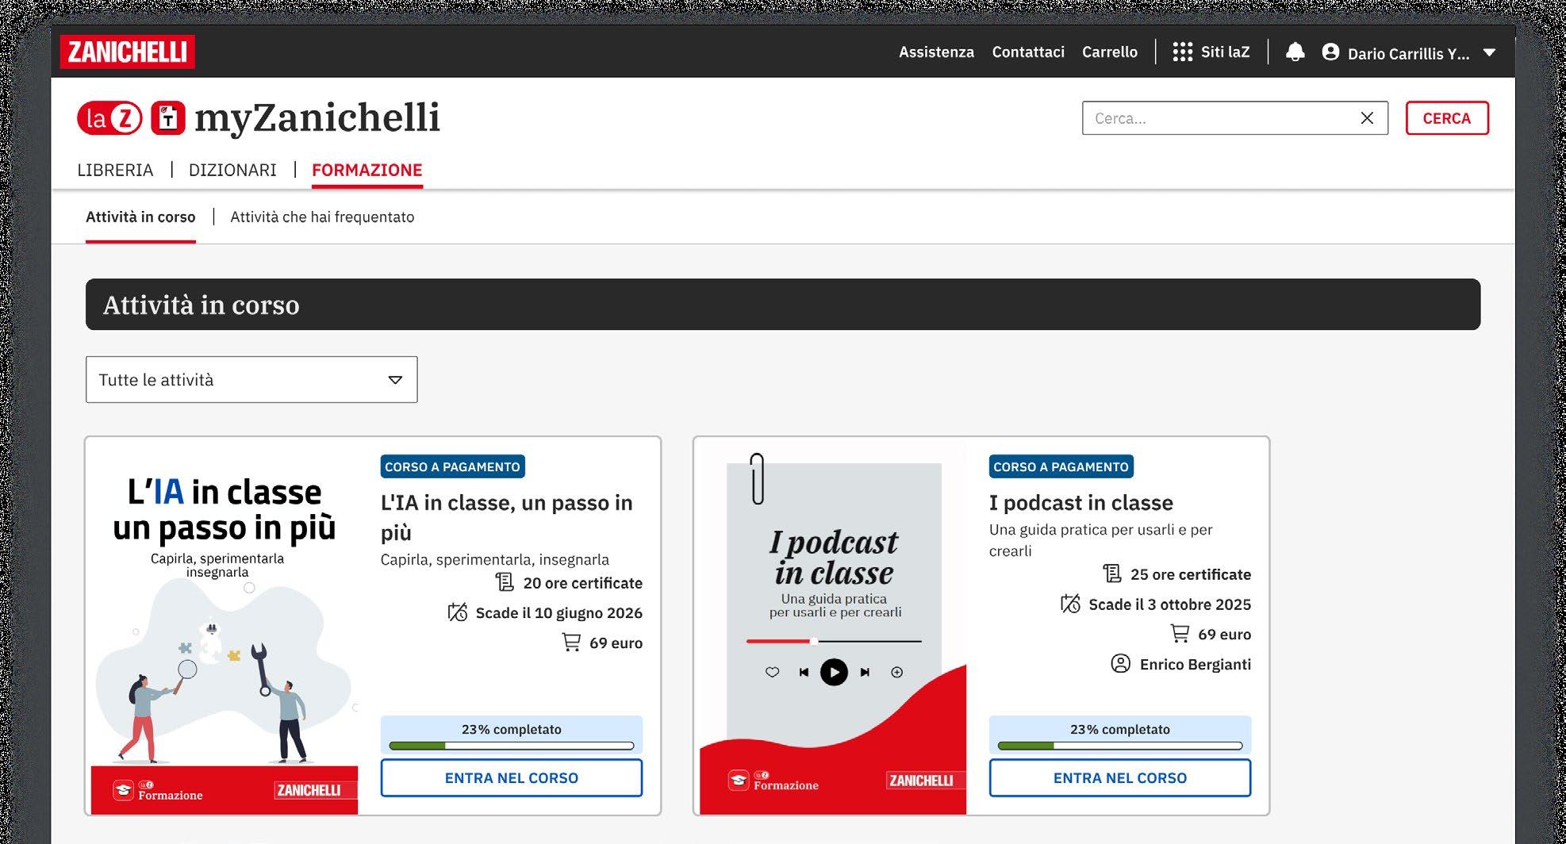This screenshot has height=844, width=1566.
Task: Click the audio slider on podcast cover
Action: point(834,641)
